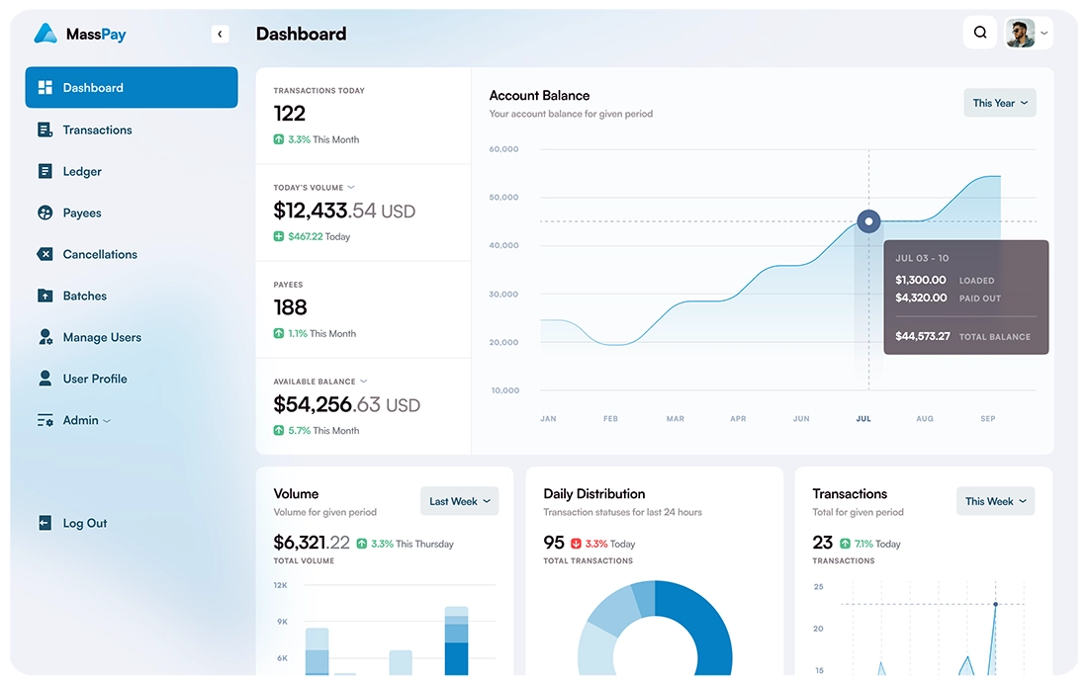This screenshot has width=1088, height=682.
Task: Click the MassPay logo icon
Action: pyautogui.click(x=45, y=34)
